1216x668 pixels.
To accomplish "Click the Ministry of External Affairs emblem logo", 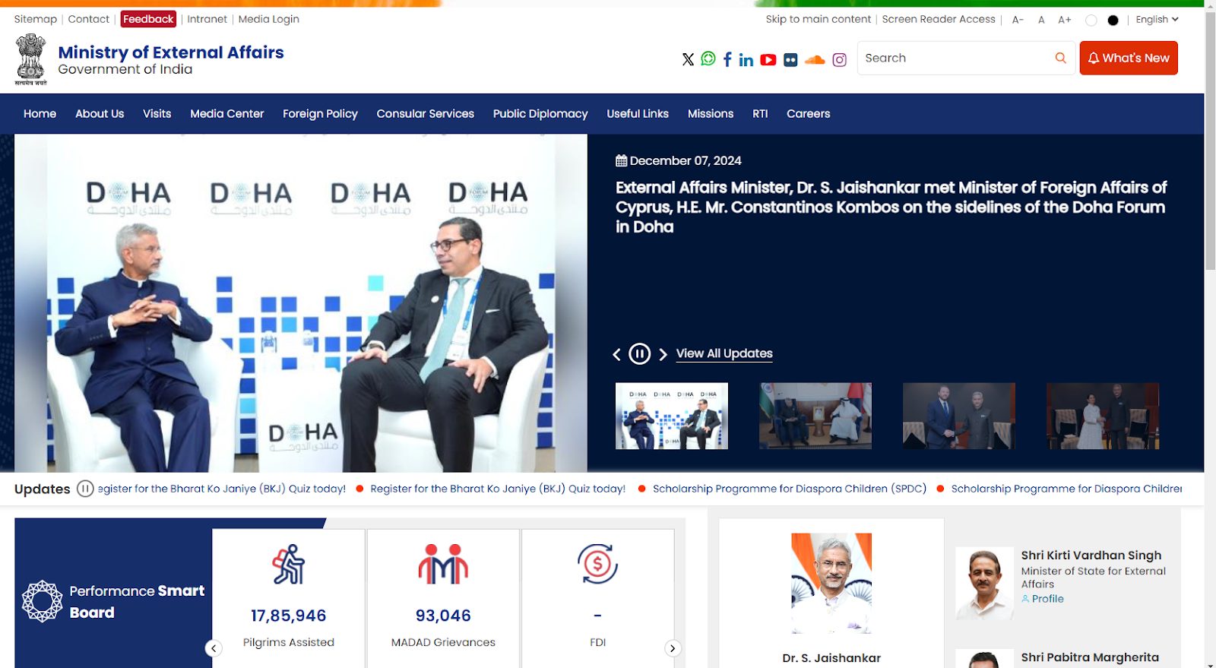I will click(x=30, y=59).
